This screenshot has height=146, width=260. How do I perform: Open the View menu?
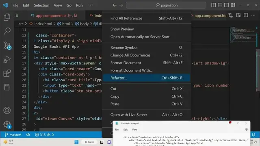(58, 5)
